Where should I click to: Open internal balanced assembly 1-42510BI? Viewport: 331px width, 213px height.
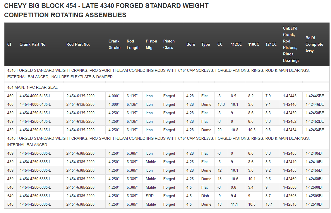pos(314,205)
